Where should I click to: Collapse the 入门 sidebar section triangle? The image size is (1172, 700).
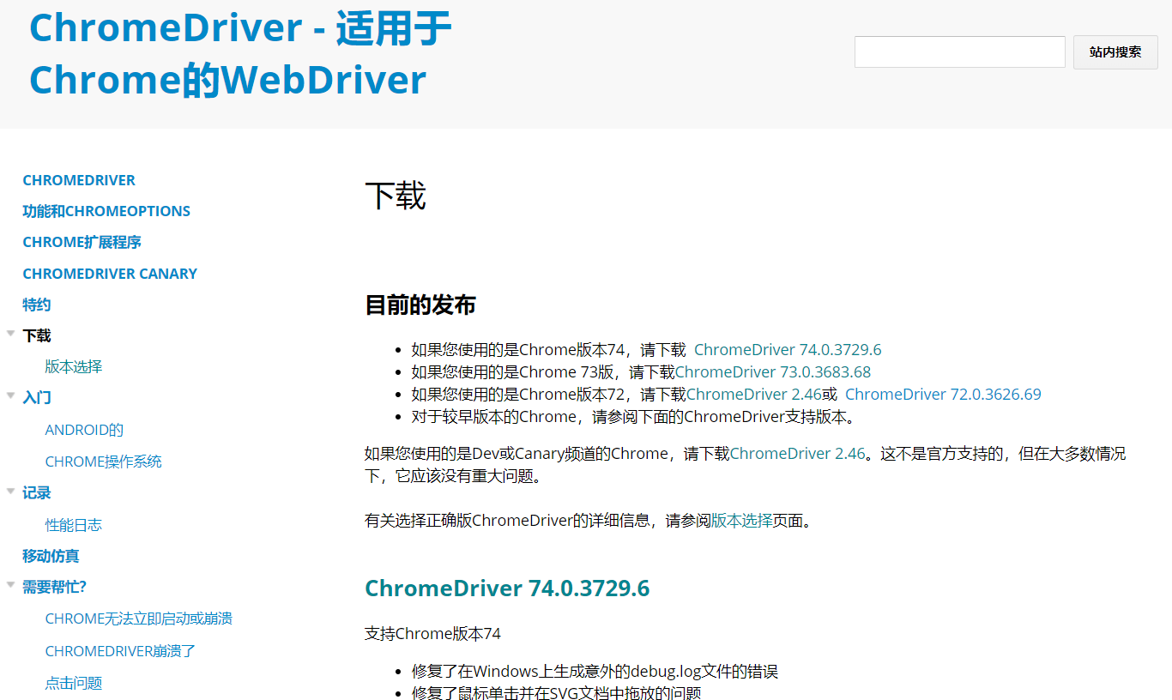10,395
